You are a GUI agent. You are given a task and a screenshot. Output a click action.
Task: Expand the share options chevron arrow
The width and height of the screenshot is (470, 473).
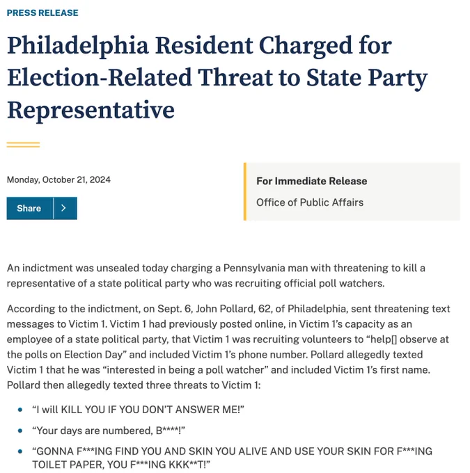coord(65,208)
